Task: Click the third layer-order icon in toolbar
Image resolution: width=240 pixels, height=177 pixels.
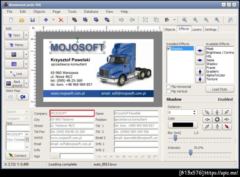Action: coord(96,20)
